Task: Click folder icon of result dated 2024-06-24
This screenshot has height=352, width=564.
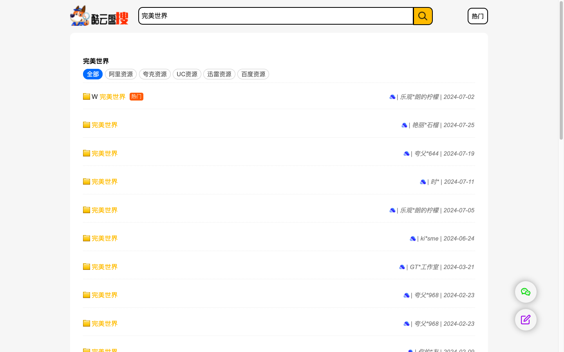Action: coord(87,238)
